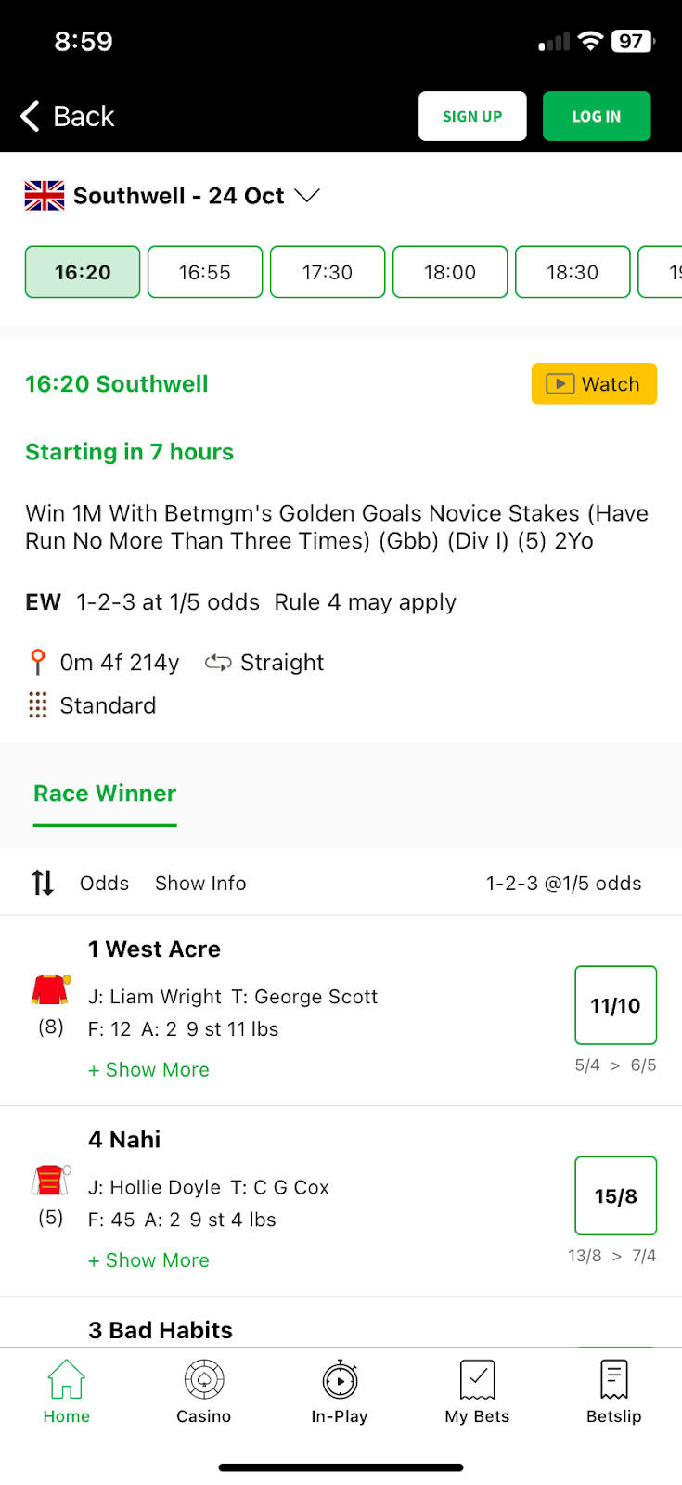Viewport: 682px width, 1485px height.
Task: Toggle Odds sorting option
Action: click(104, 884)
